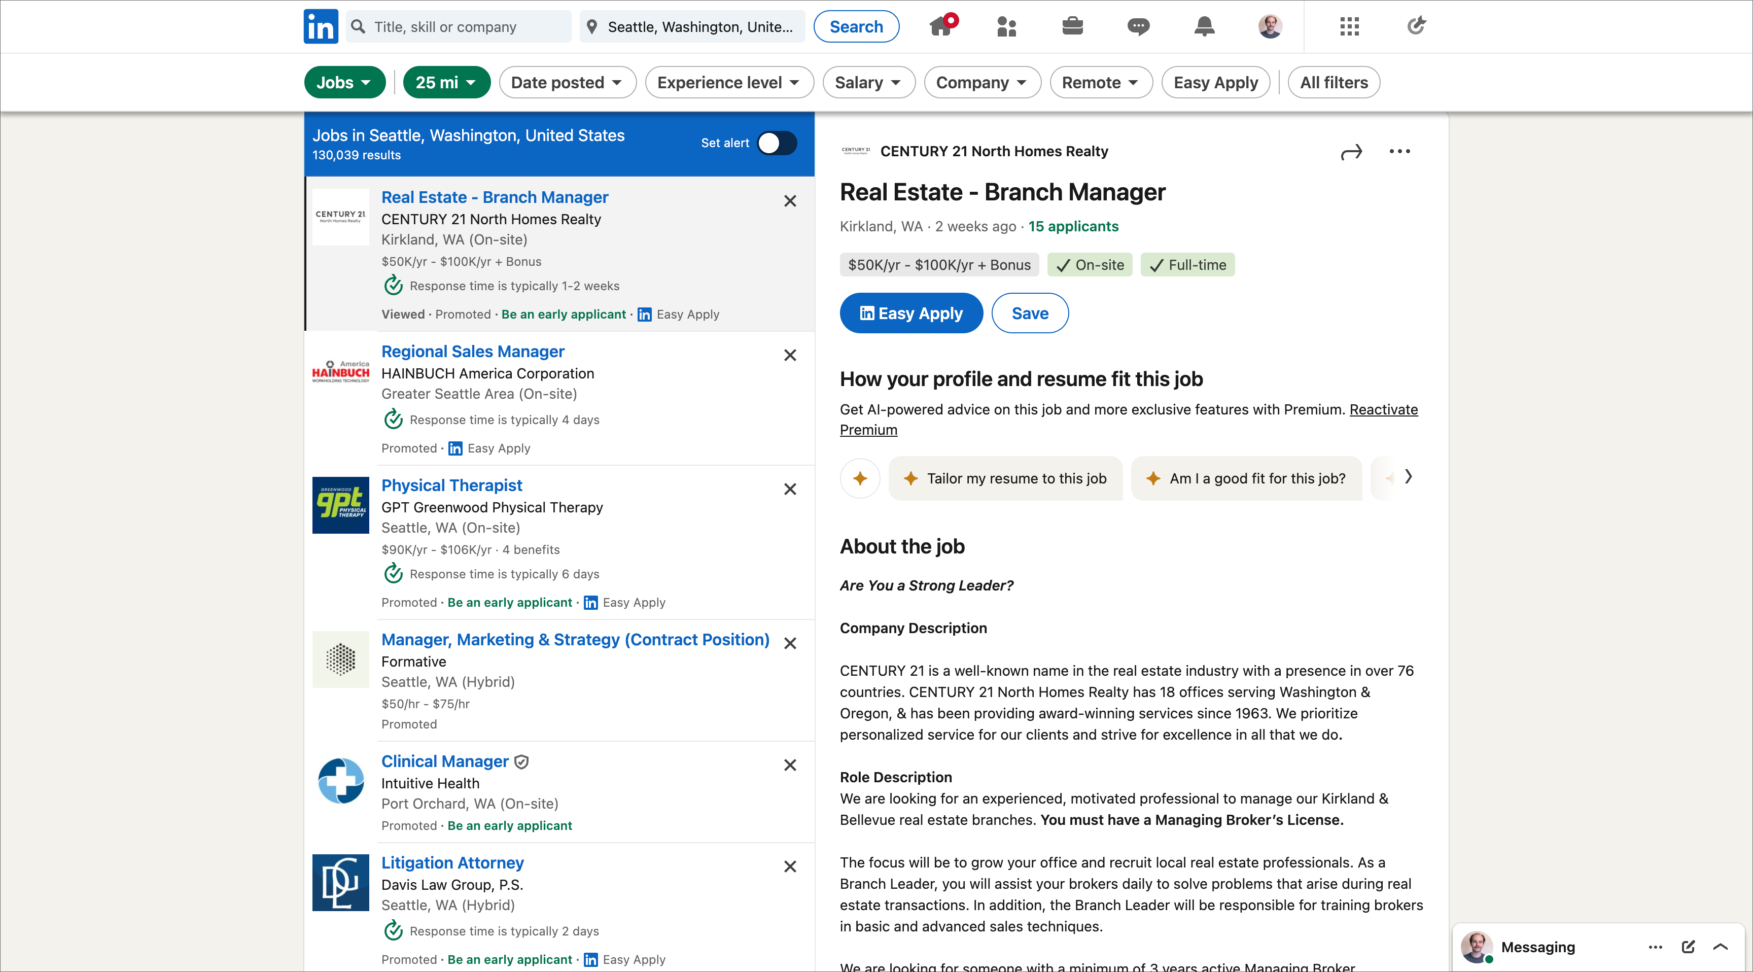The image size is (1753, 972).
Task: Open the Experience level dropdown
Action: [728, 82]
